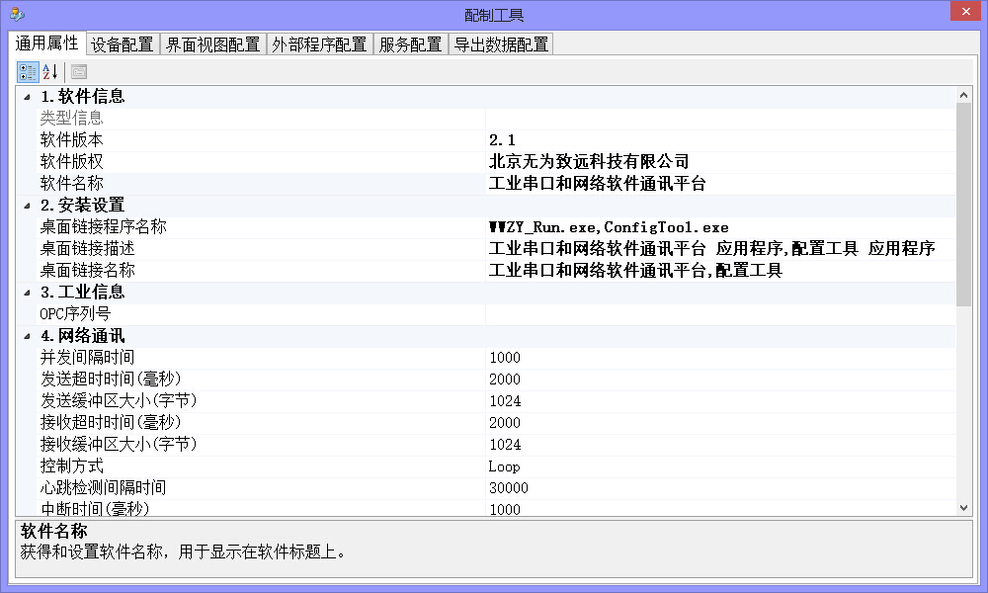This screenshot has height=593, width=988.
Task: Click the Categorized view icon
Action: pyautogui.click(x=28, y=72)
